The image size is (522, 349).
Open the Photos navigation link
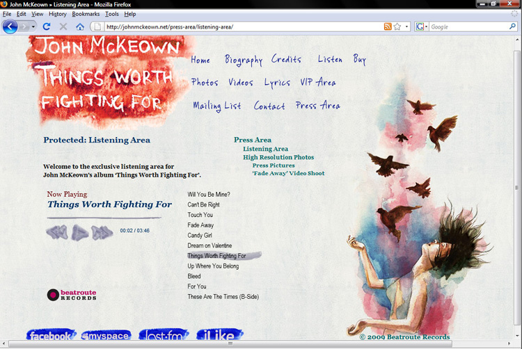point(205,82)
